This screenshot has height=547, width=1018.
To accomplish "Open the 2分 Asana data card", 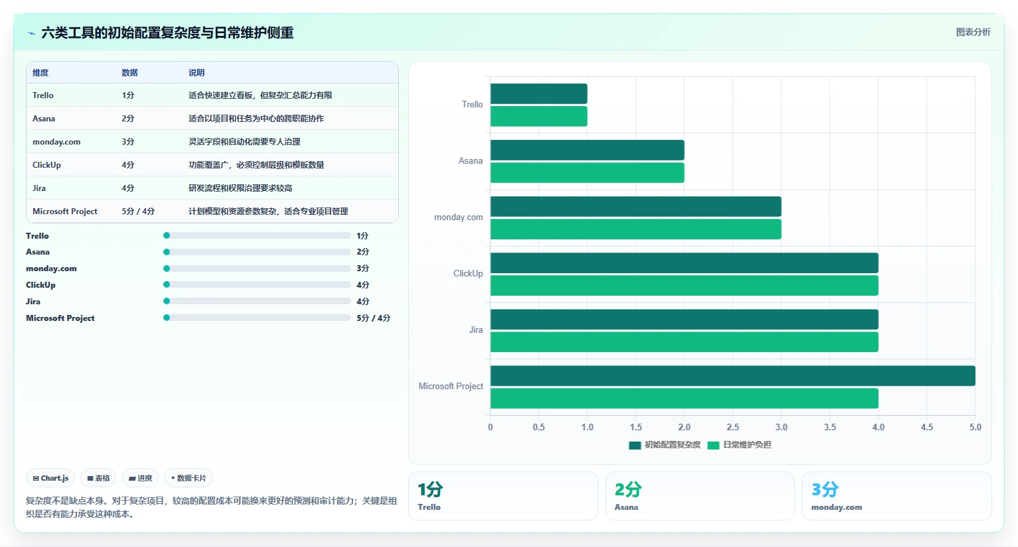I will coord(700,496).
